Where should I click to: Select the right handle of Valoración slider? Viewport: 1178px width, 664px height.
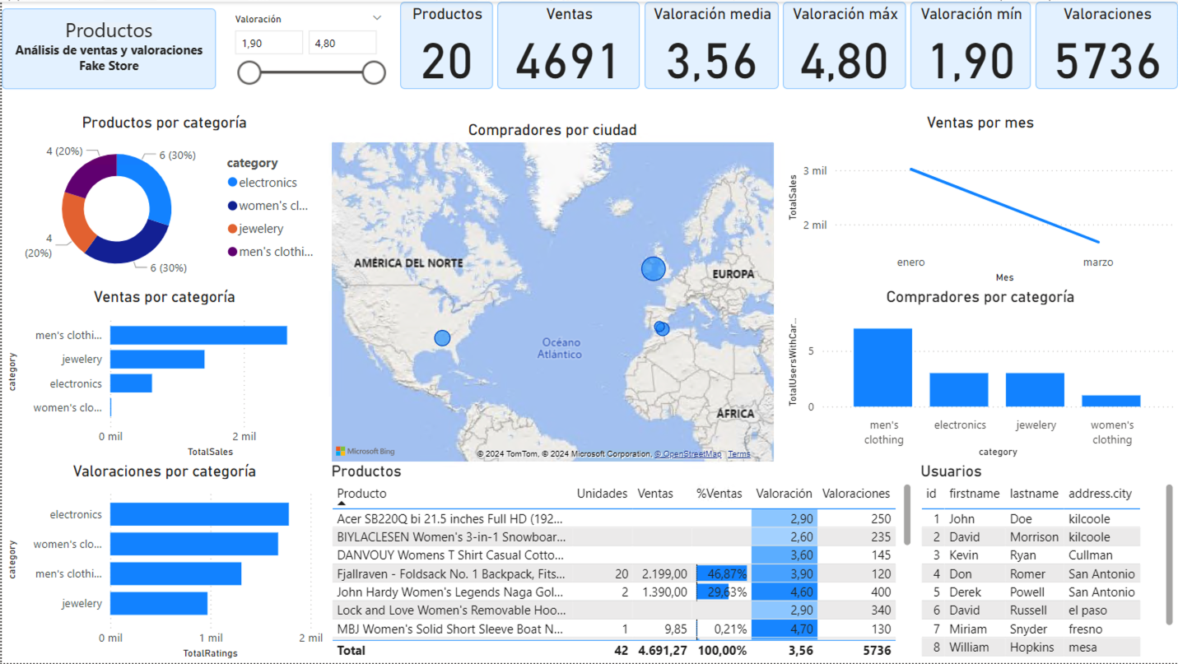point(374,73)
